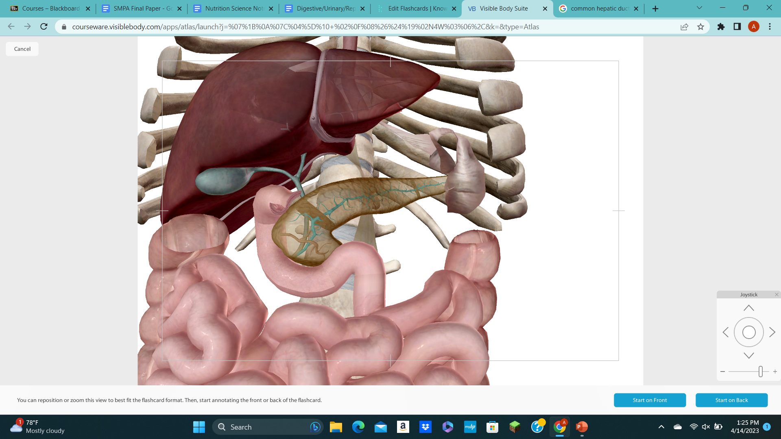Image resolution: width=781 pixels, height=439 pixels.
Task: Launch PowerPoint from the taskbar
Action: [x=581, y=427]
